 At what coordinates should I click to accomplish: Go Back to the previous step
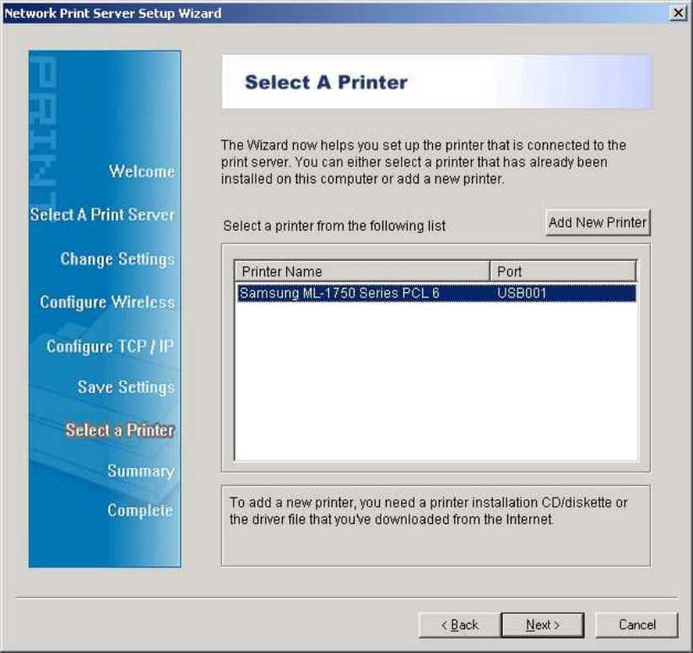460,624
